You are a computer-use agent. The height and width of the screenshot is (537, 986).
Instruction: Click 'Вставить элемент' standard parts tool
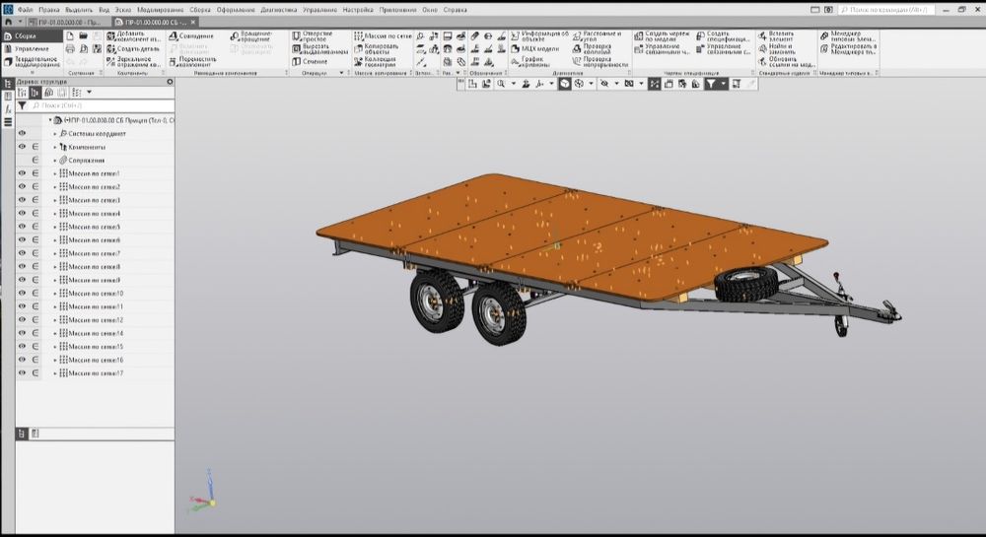(776, 36)
